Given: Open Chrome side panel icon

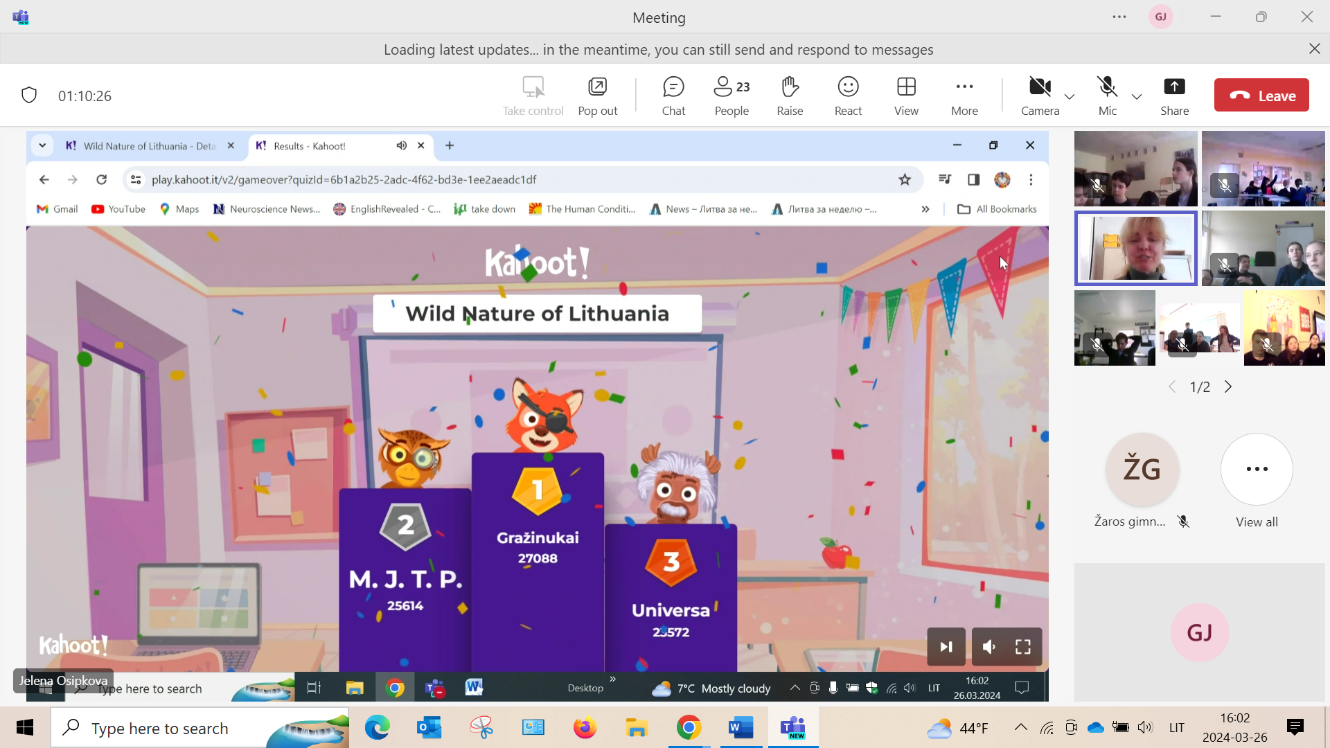Looking at the screenshot, I should 973,179.
